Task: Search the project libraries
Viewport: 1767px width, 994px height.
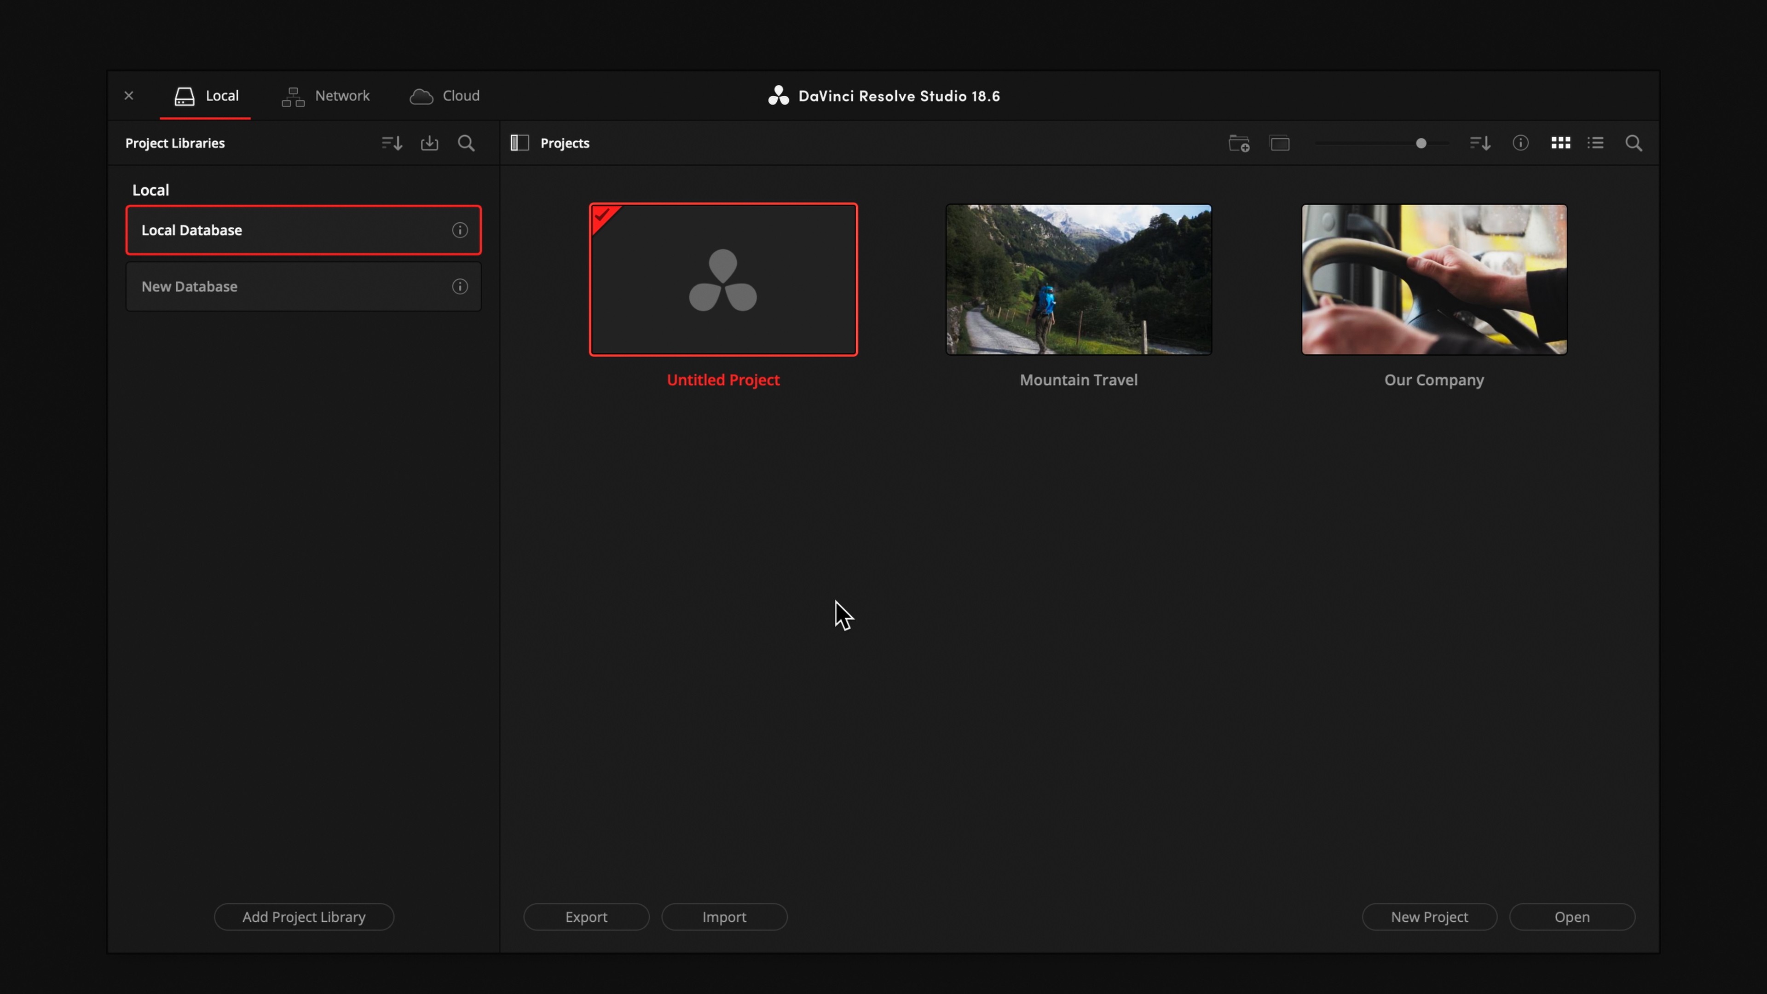Action: click(467, 144)
